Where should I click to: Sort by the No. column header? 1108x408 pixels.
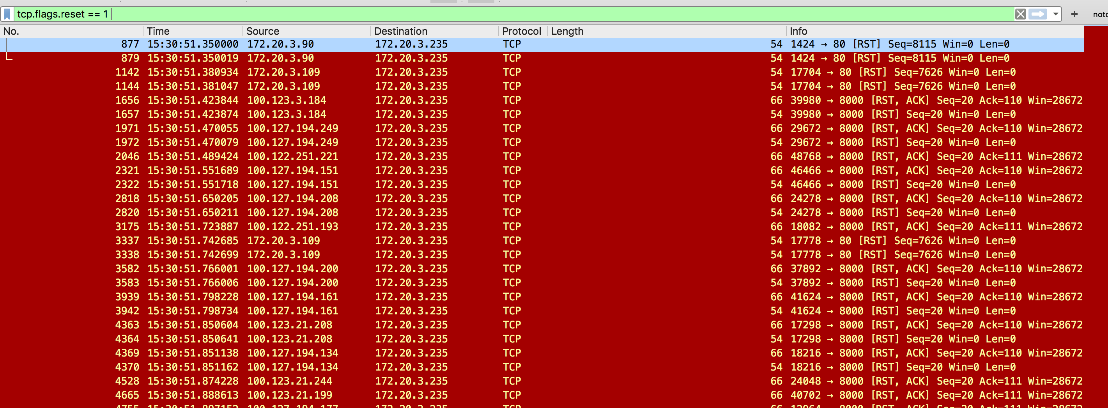coord(72,31)
